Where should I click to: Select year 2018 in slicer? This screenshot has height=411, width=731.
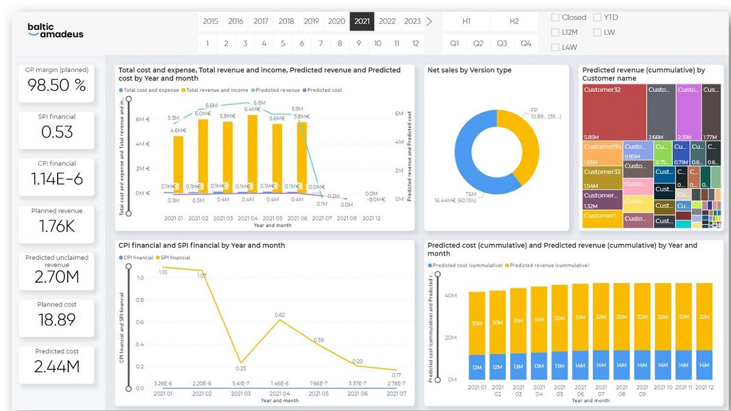click(x=286, y=21)
